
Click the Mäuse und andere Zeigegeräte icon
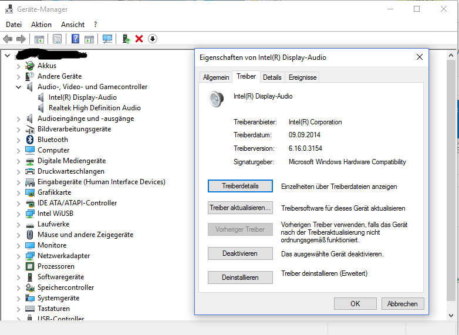[x=30, y=235]
